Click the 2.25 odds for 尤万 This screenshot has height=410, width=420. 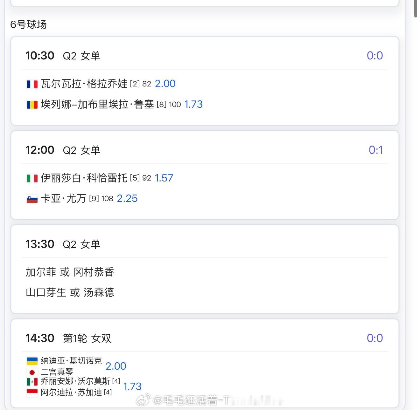click(127, 199)
